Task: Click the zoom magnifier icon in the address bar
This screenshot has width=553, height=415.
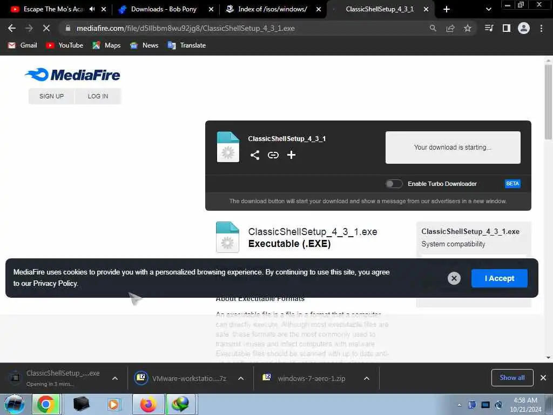Action: 433,28
